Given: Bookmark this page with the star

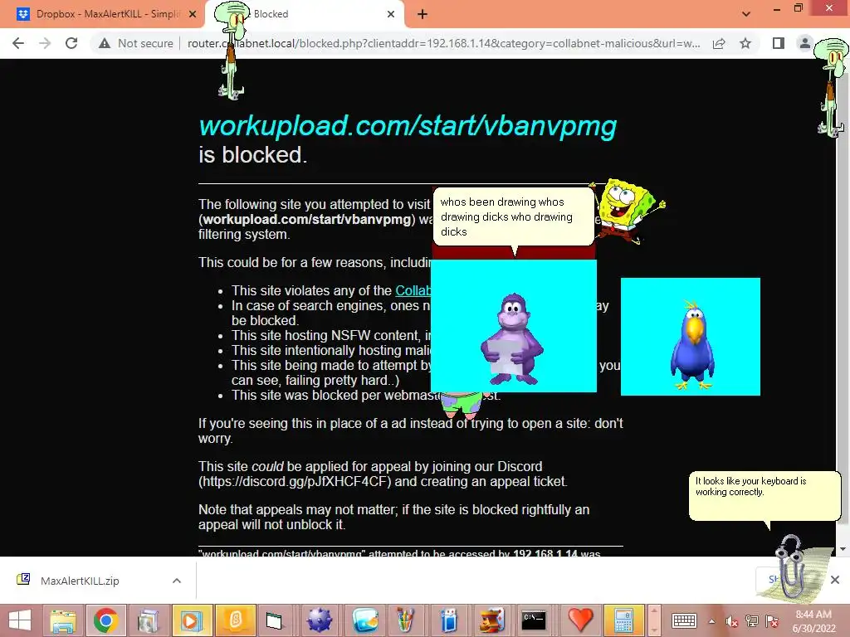Looking at the screenshot, I should [x=745, y=43].
